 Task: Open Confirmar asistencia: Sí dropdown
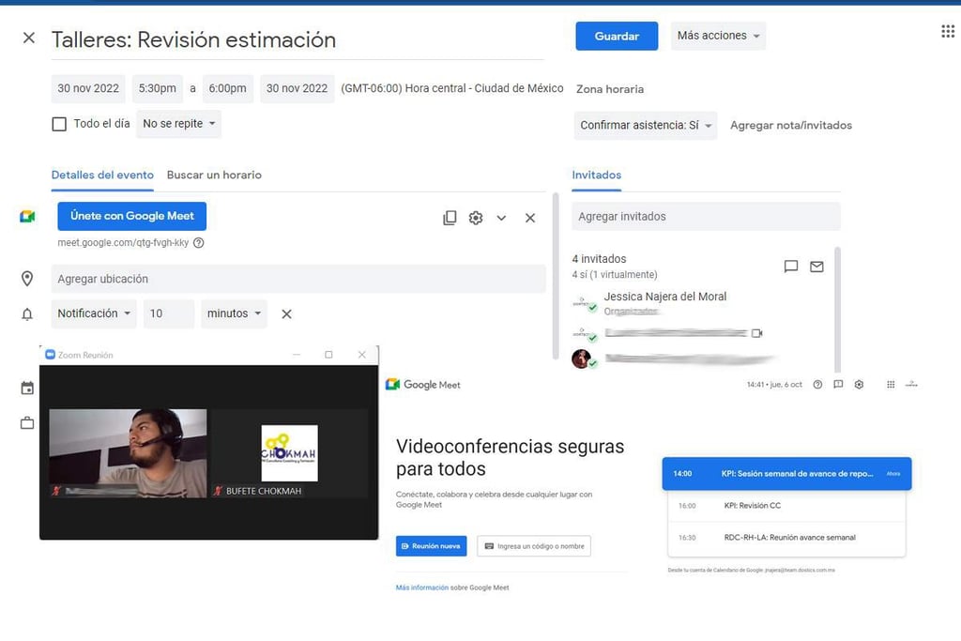(x=646, y=125)
